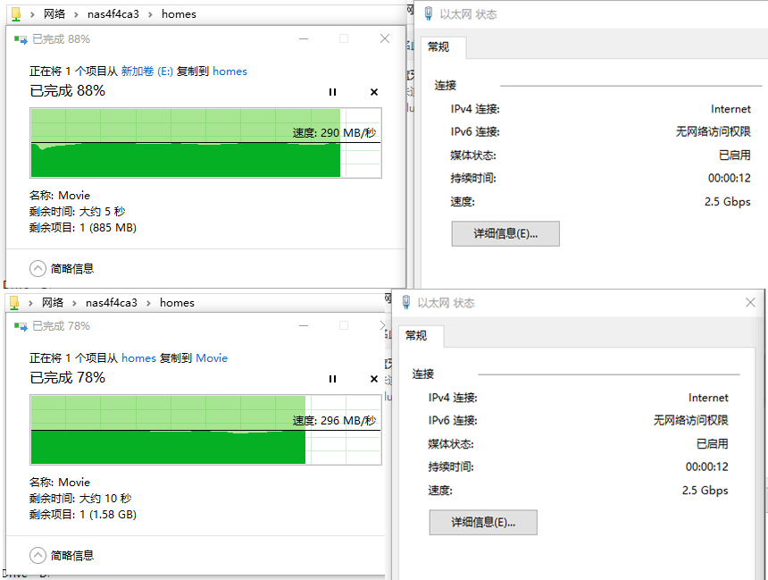Viewport: 768px width, 580px height.
Task: Minimize the 已完成 78% copy dialog
Action: click(x=304, y=325)
